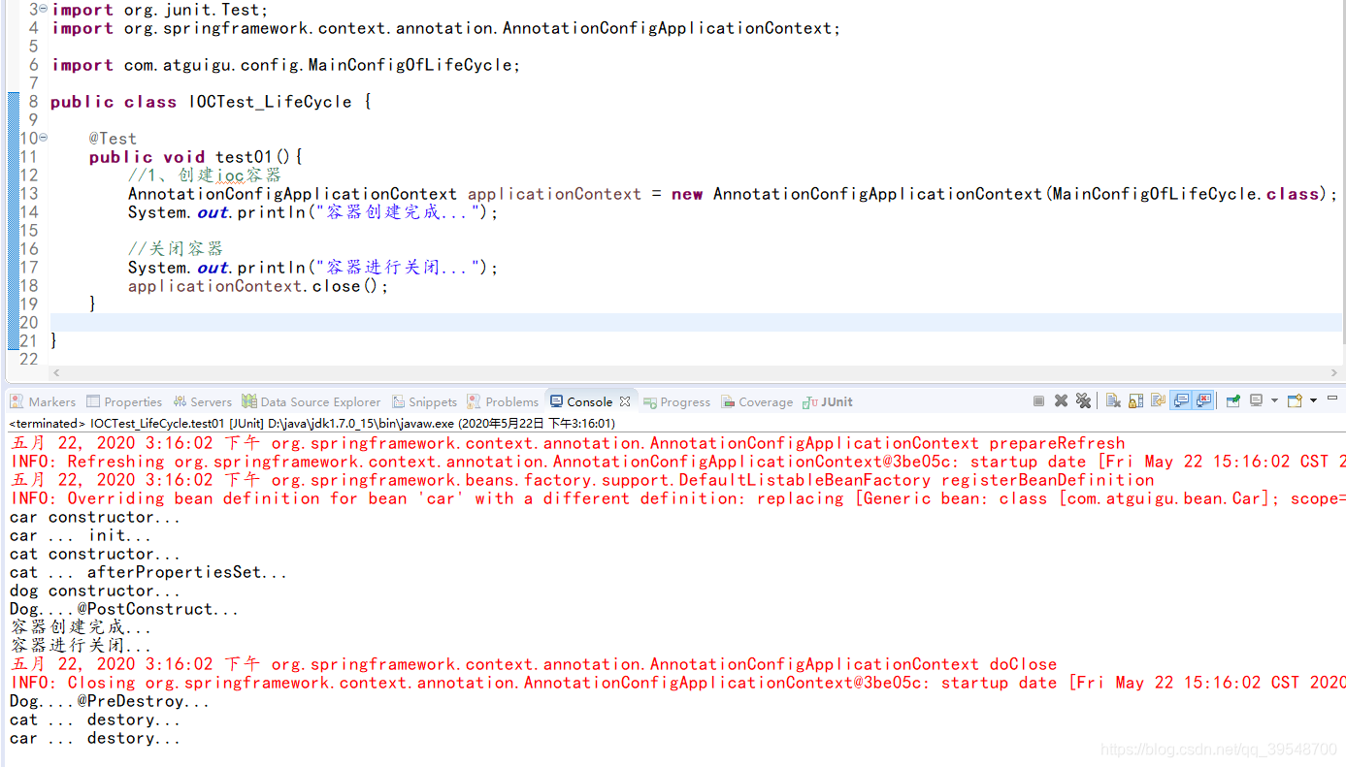1346x767 pixels.
Task: Click the @Test annotation
Action: tap(113, 139)
